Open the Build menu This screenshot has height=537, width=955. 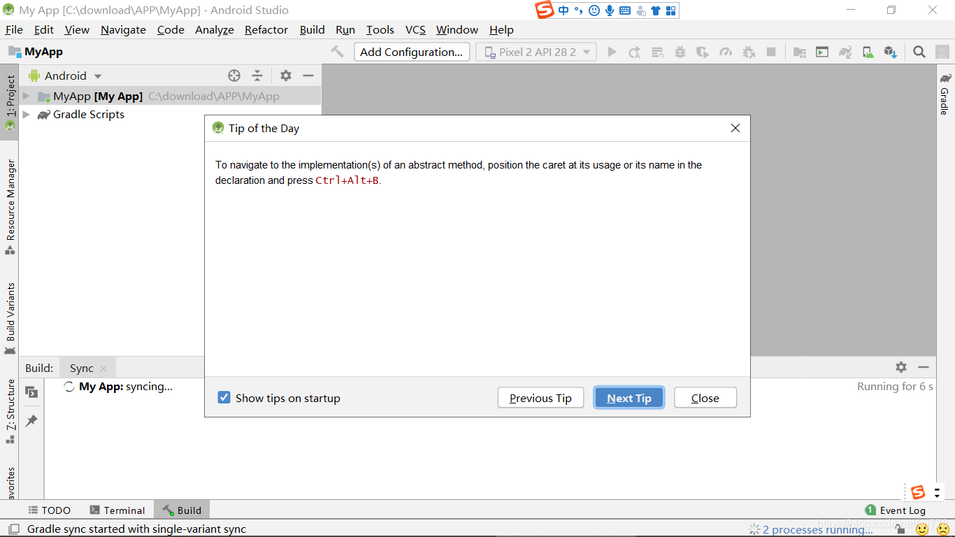313,29
